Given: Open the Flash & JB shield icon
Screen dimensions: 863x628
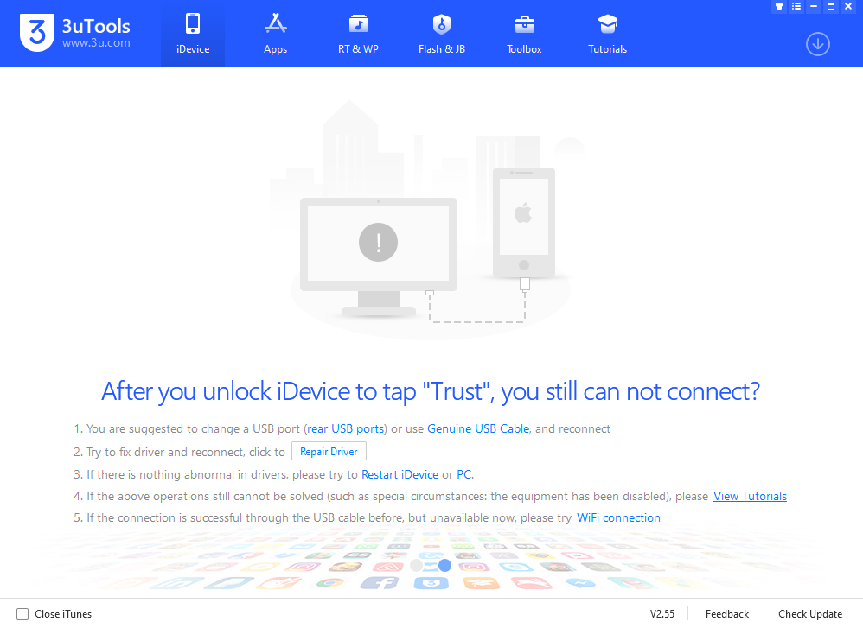Looking at the screenshot, I should click(x=441, y=24).
